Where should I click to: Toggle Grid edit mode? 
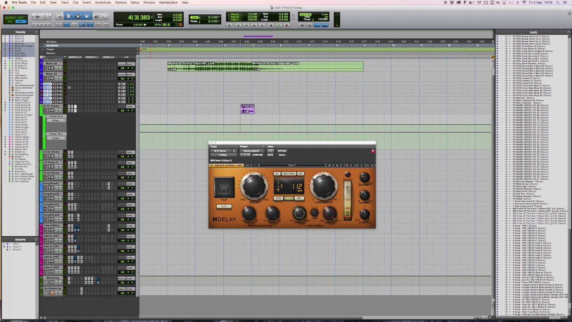tap(21, 21)
